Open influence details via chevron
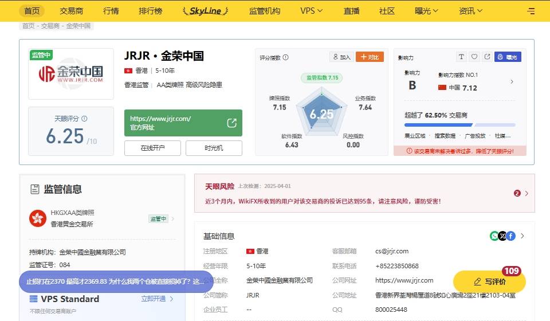The width and height of the screenshot is (550, 321). click(x=512, y=81)
